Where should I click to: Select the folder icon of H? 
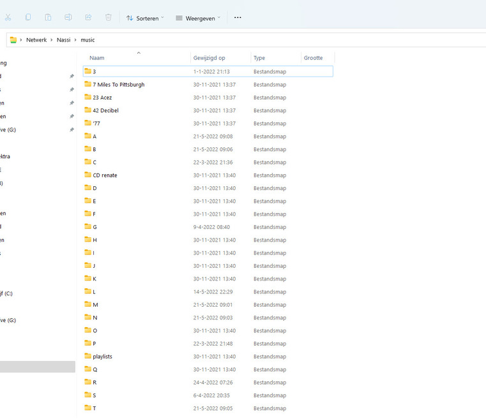(x=87, y=240)
